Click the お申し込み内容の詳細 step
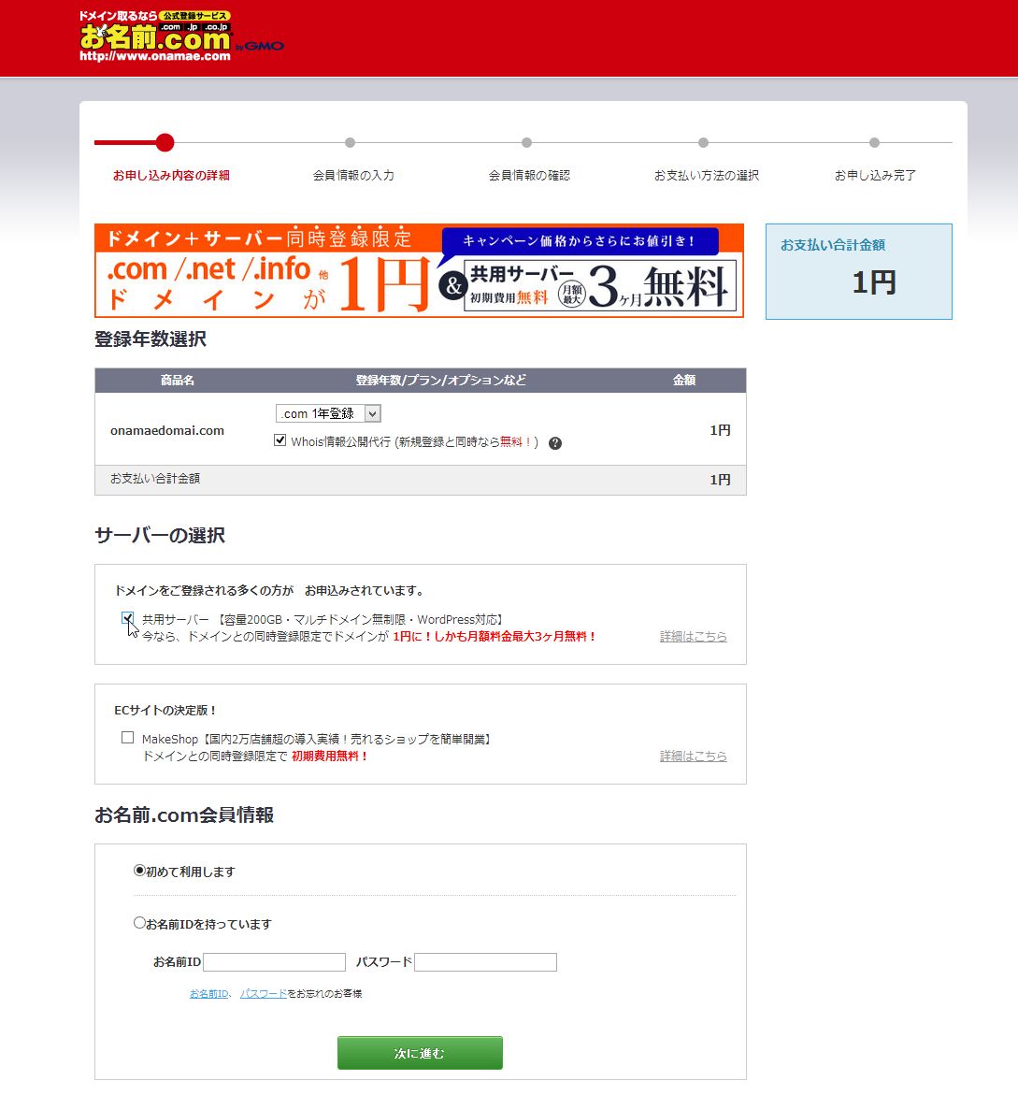 tap(171, 175)
